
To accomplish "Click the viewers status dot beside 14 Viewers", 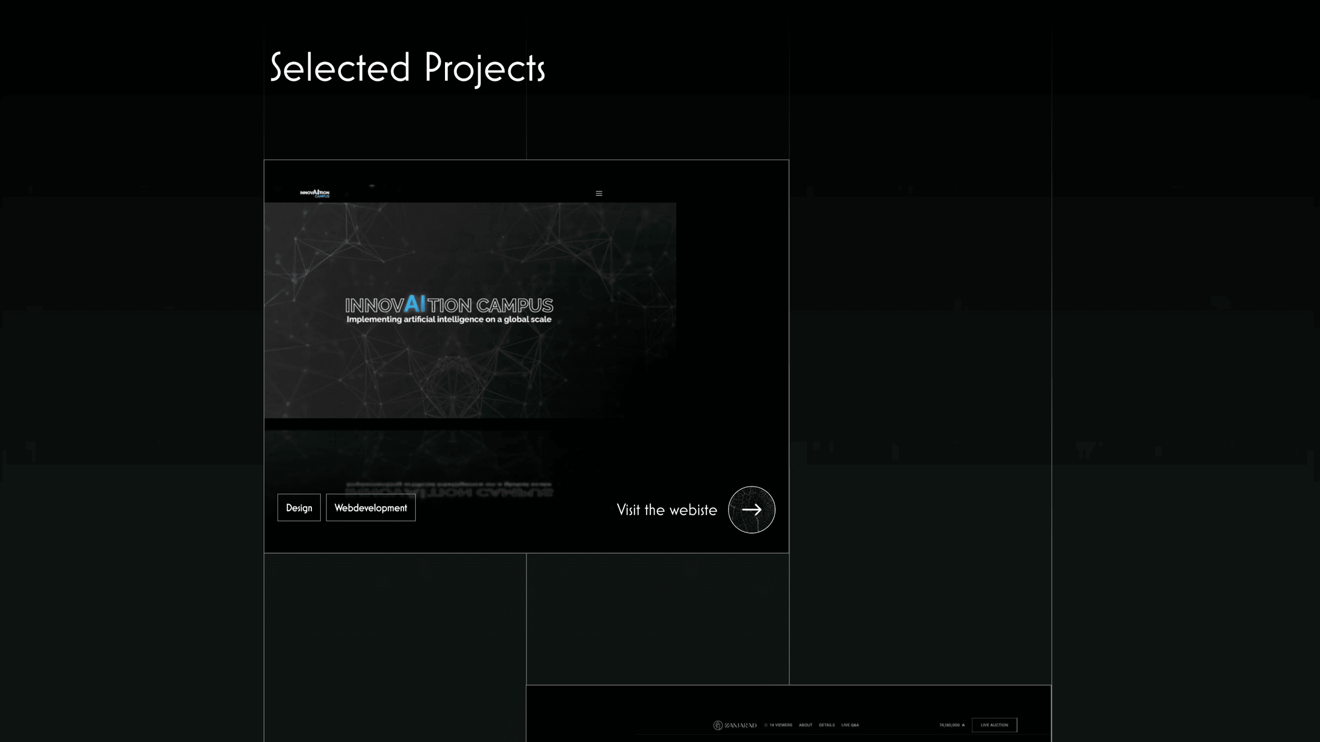I will (x=766, y=725).
